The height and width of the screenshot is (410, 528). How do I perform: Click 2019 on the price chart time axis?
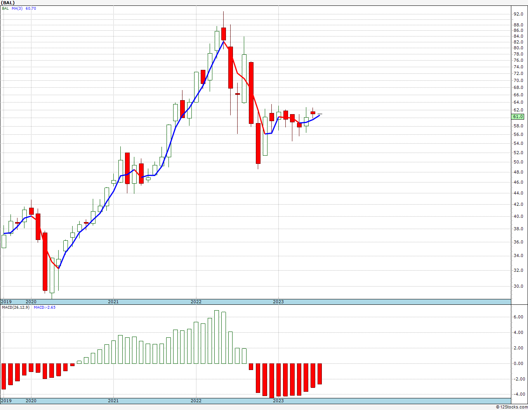point(6,302)
